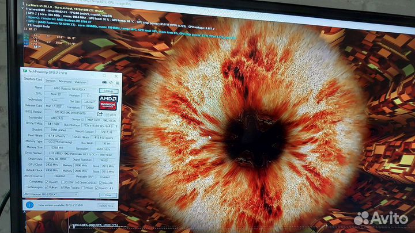Viewport: 415px width, 233px height.
Task: Toggle the OpenCL checkbox
Action: pyautogui.click(x=47, y=182)
